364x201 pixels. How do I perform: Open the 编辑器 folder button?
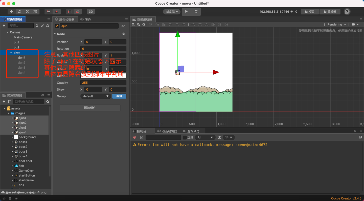[x=330, y=12]
